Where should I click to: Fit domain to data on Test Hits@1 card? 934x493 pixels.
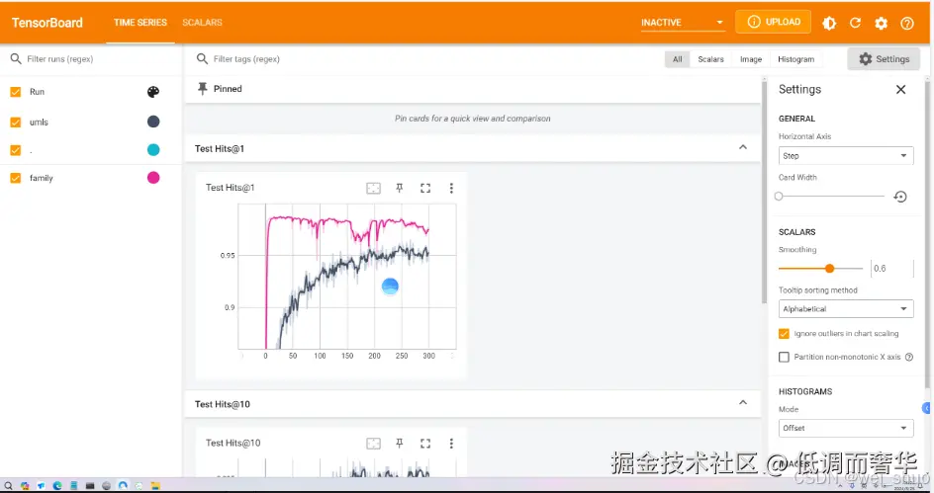click(x=373, y=188)
